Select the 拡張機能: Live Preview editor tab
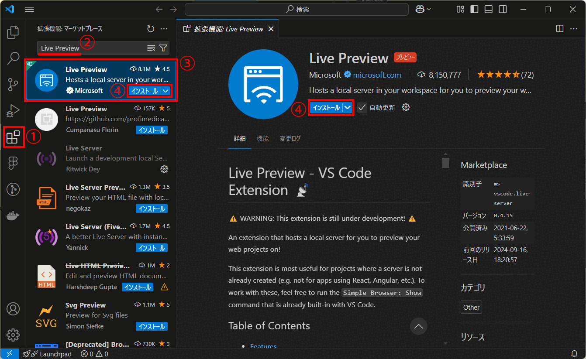Image resolution: width=586 pixels, height=359 pixels. [228, 29]
